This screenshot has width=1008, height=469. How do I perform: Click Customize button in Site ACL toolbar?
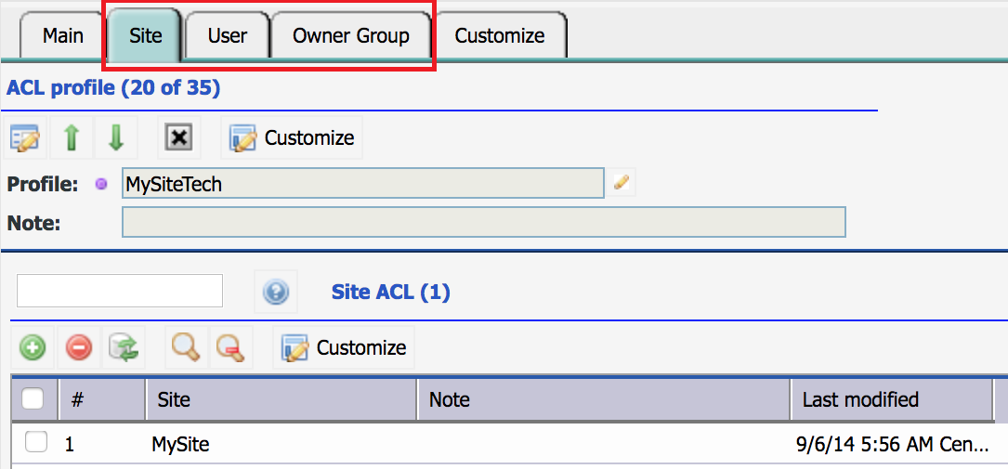(344, 347)
